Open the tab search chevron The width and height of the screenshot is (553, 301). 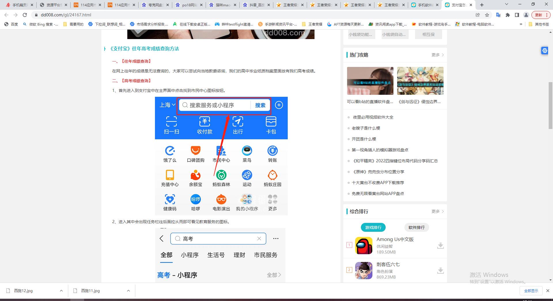(x=507, y=4)
